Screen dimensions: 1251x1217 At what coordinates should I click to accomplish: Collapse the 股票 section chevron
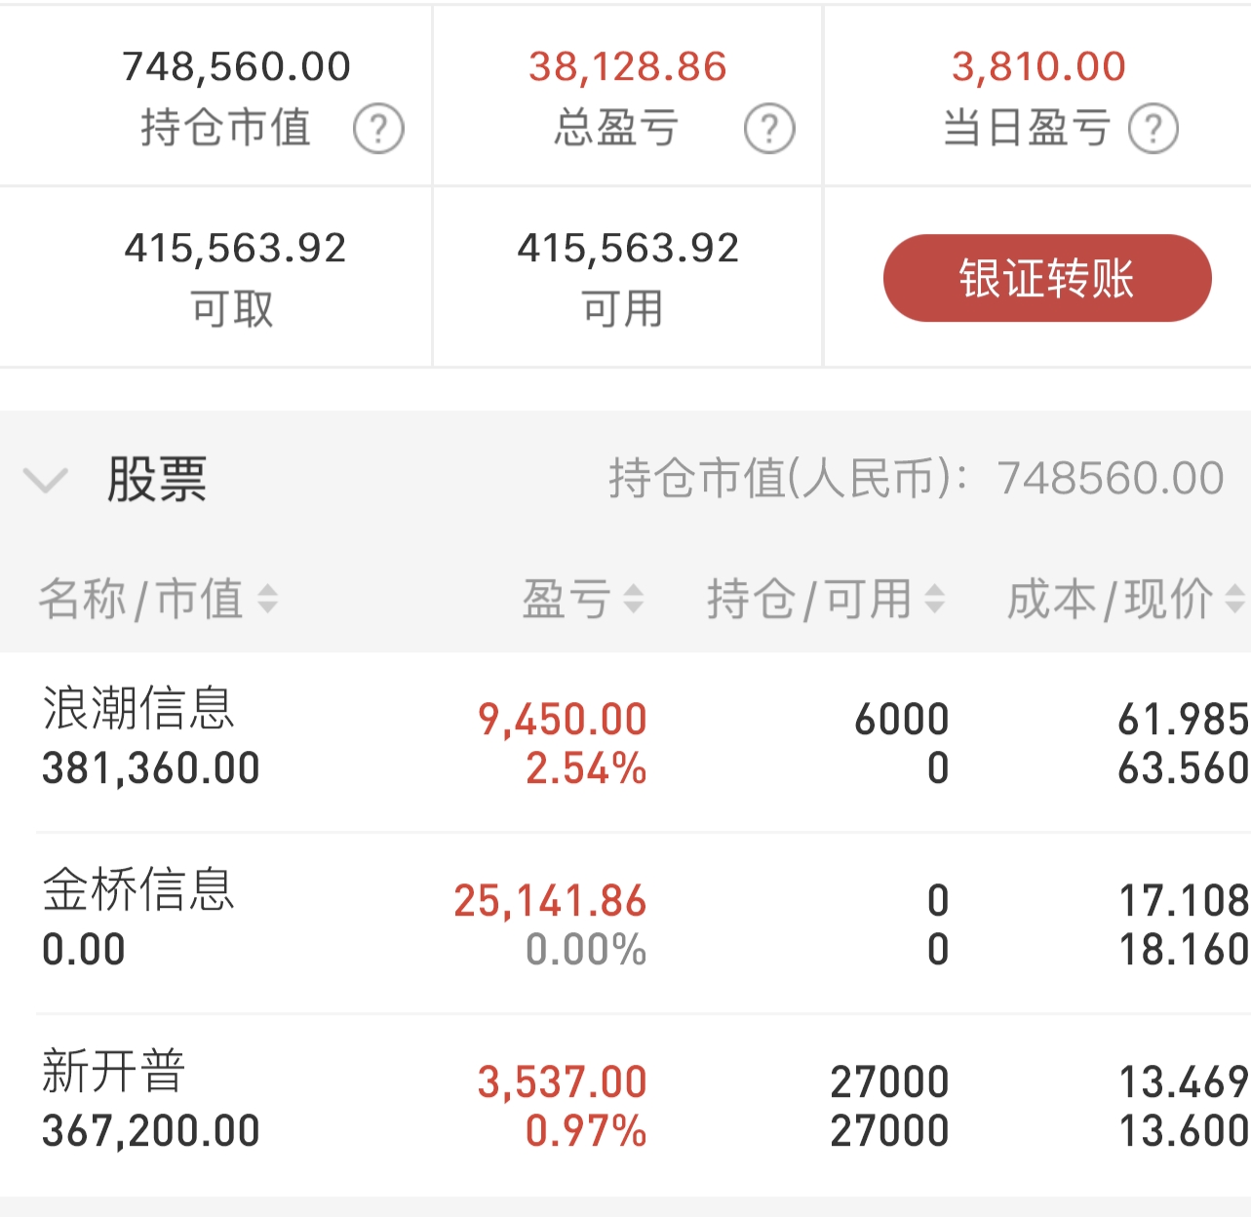(45, 480)
